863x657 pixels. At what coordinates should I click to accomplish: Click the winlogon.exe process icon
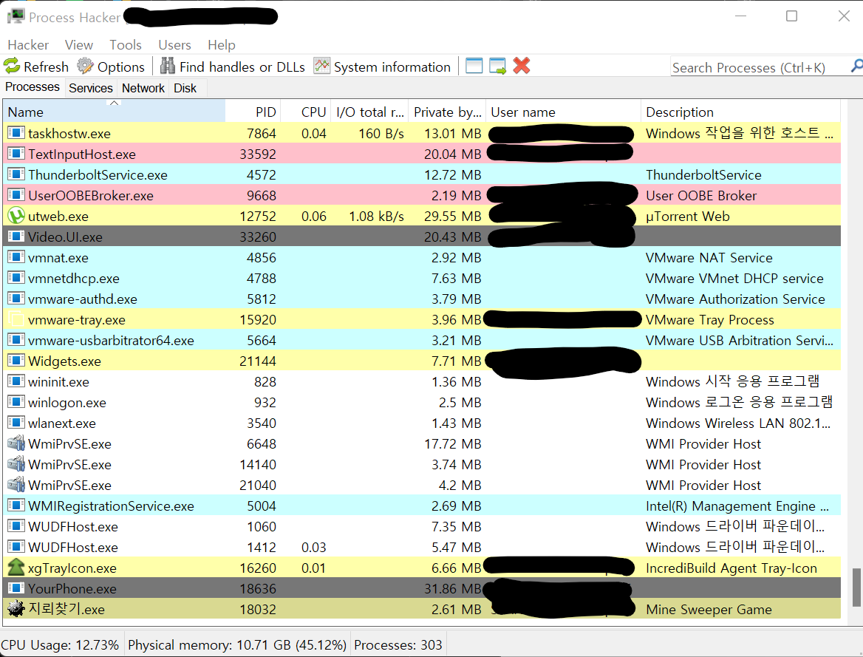tap(16, 402)
